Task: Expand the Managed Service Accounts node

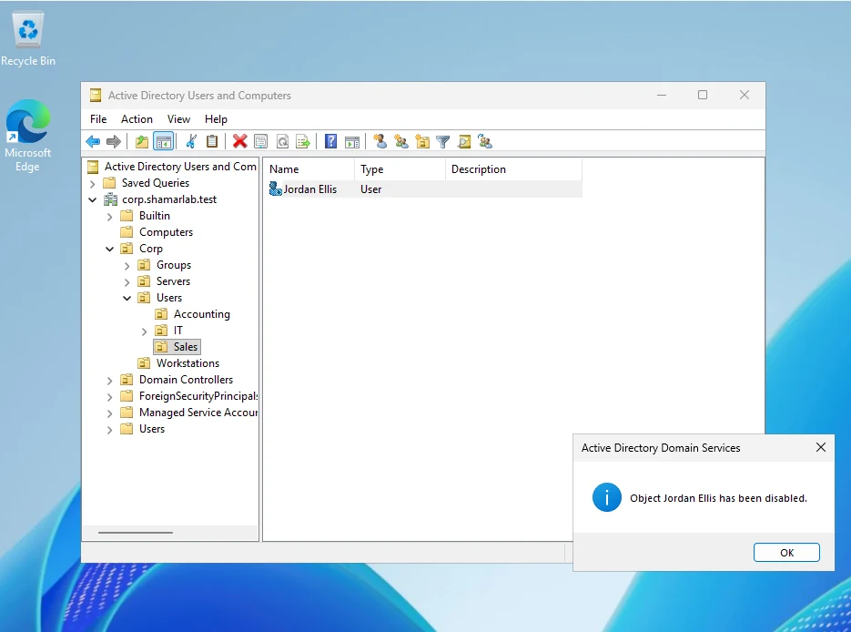Action: tap(109, 413)
